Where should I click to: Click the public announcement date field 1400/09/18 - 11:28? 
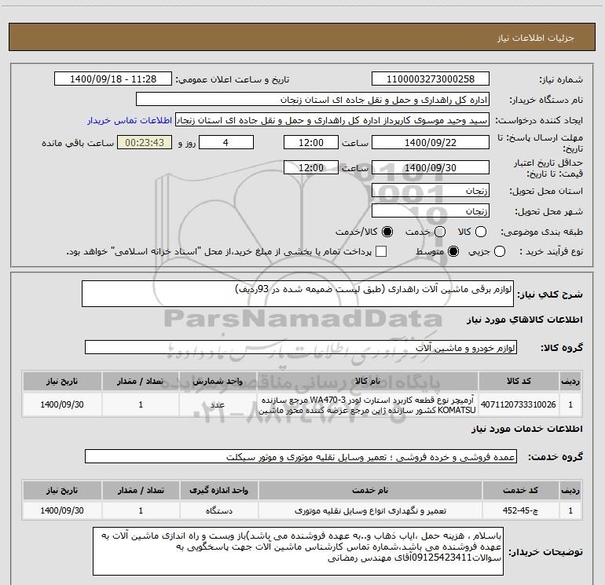(113, 79)
